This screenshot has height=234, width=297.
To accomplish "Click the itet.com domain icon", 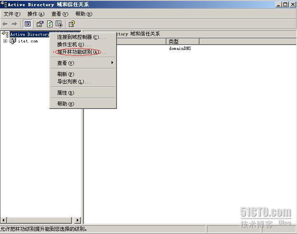I will click(13, 41).
